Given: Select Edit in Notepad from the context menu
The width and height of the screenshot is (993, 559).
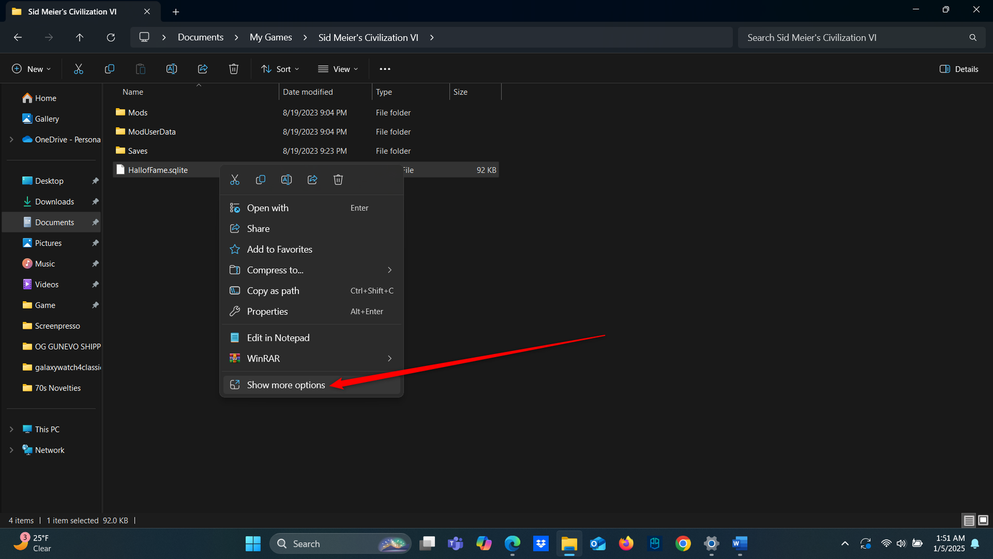Looking at the screenshot, I should point(278,337).
